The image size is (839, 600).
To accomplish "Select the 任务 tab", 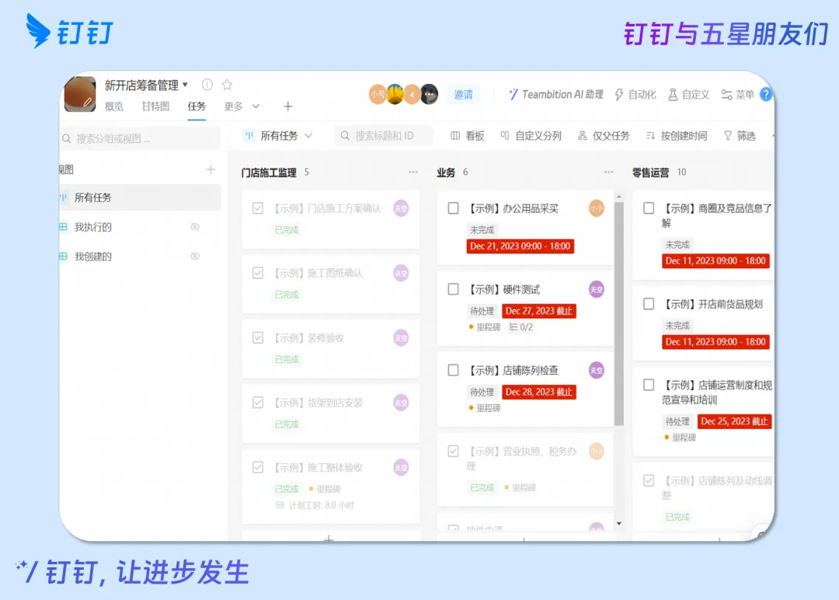I will pyautogui.click(x=197, y=106).
